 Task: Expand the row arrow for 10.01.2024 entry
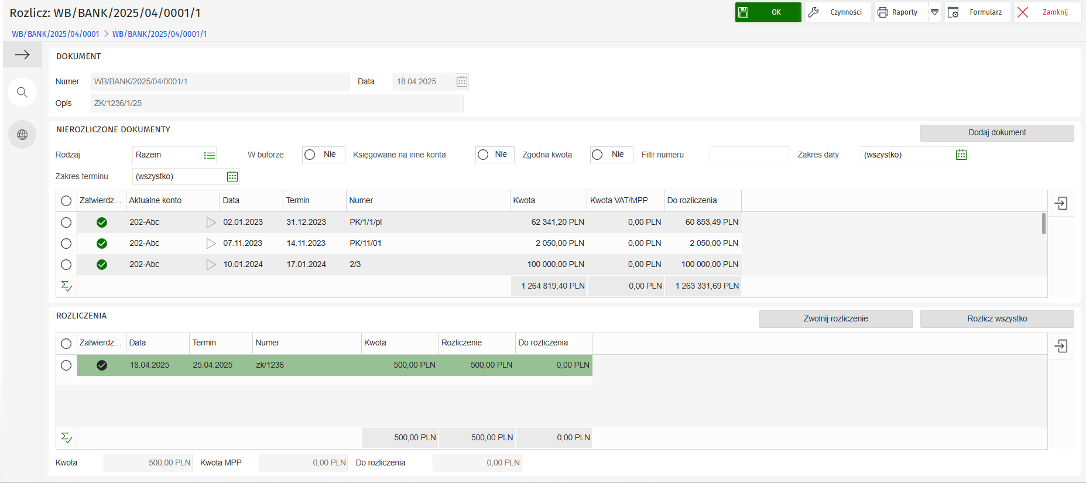click(211, 265)
